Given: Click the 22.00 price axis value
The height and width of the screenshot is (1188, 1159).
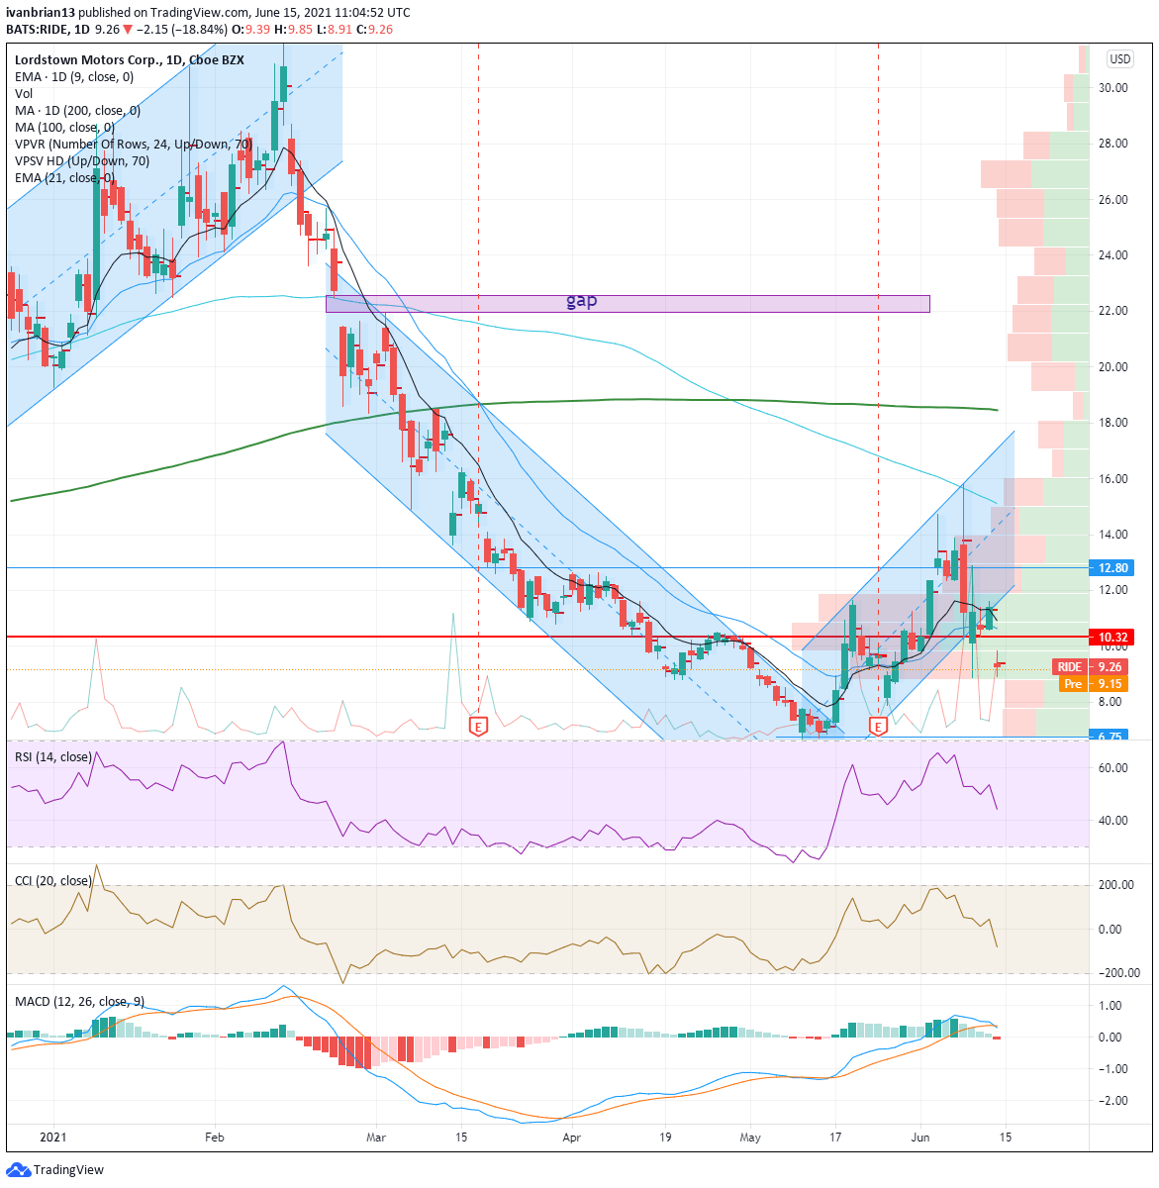Looking at the screenshot, I should (x=1114, y=311).
